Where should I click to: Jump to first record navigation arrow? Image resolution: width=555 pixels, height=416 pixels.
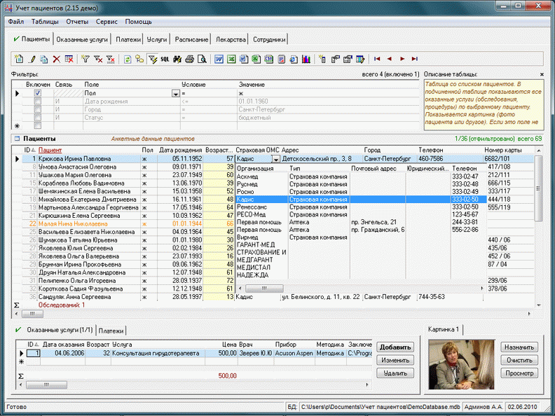coord(377,60)
